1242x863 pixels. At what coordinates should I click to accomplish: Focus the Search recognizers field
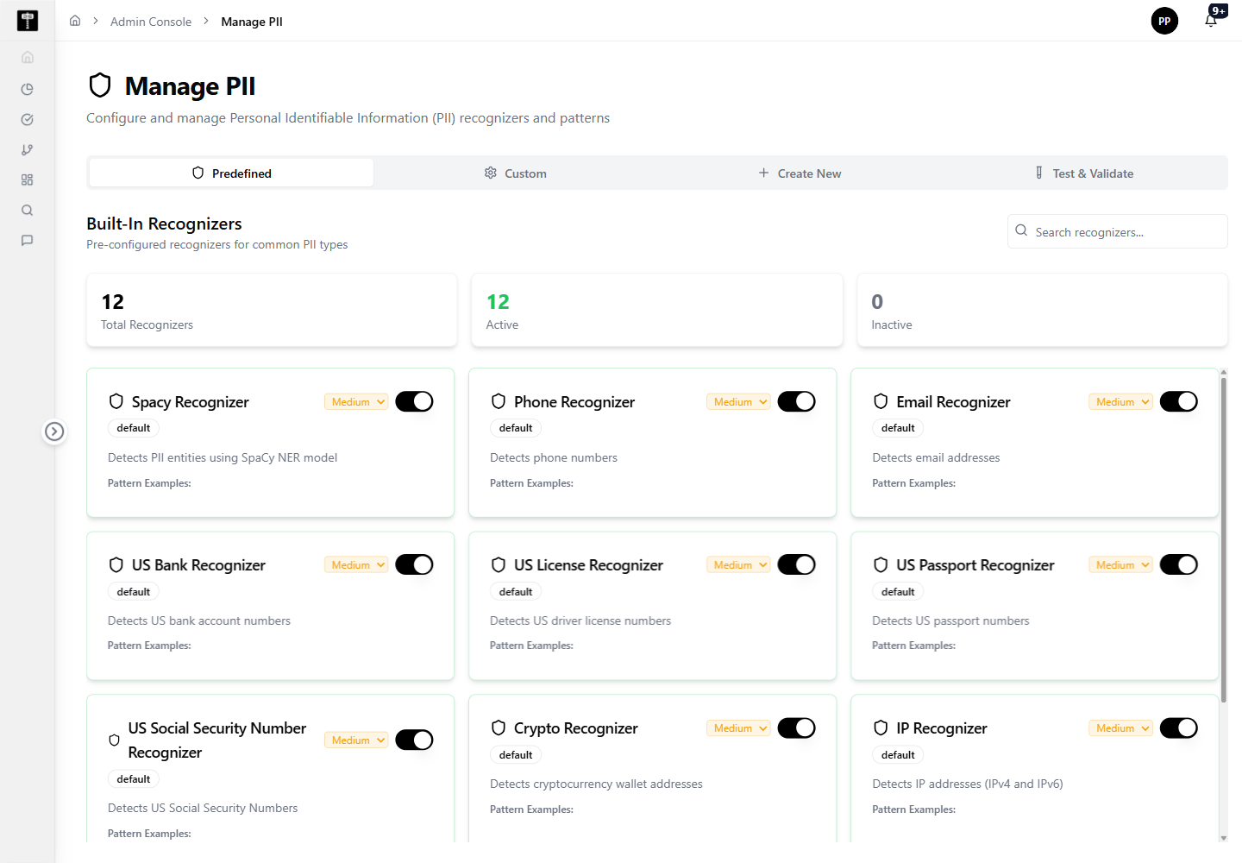[1117, 231]
